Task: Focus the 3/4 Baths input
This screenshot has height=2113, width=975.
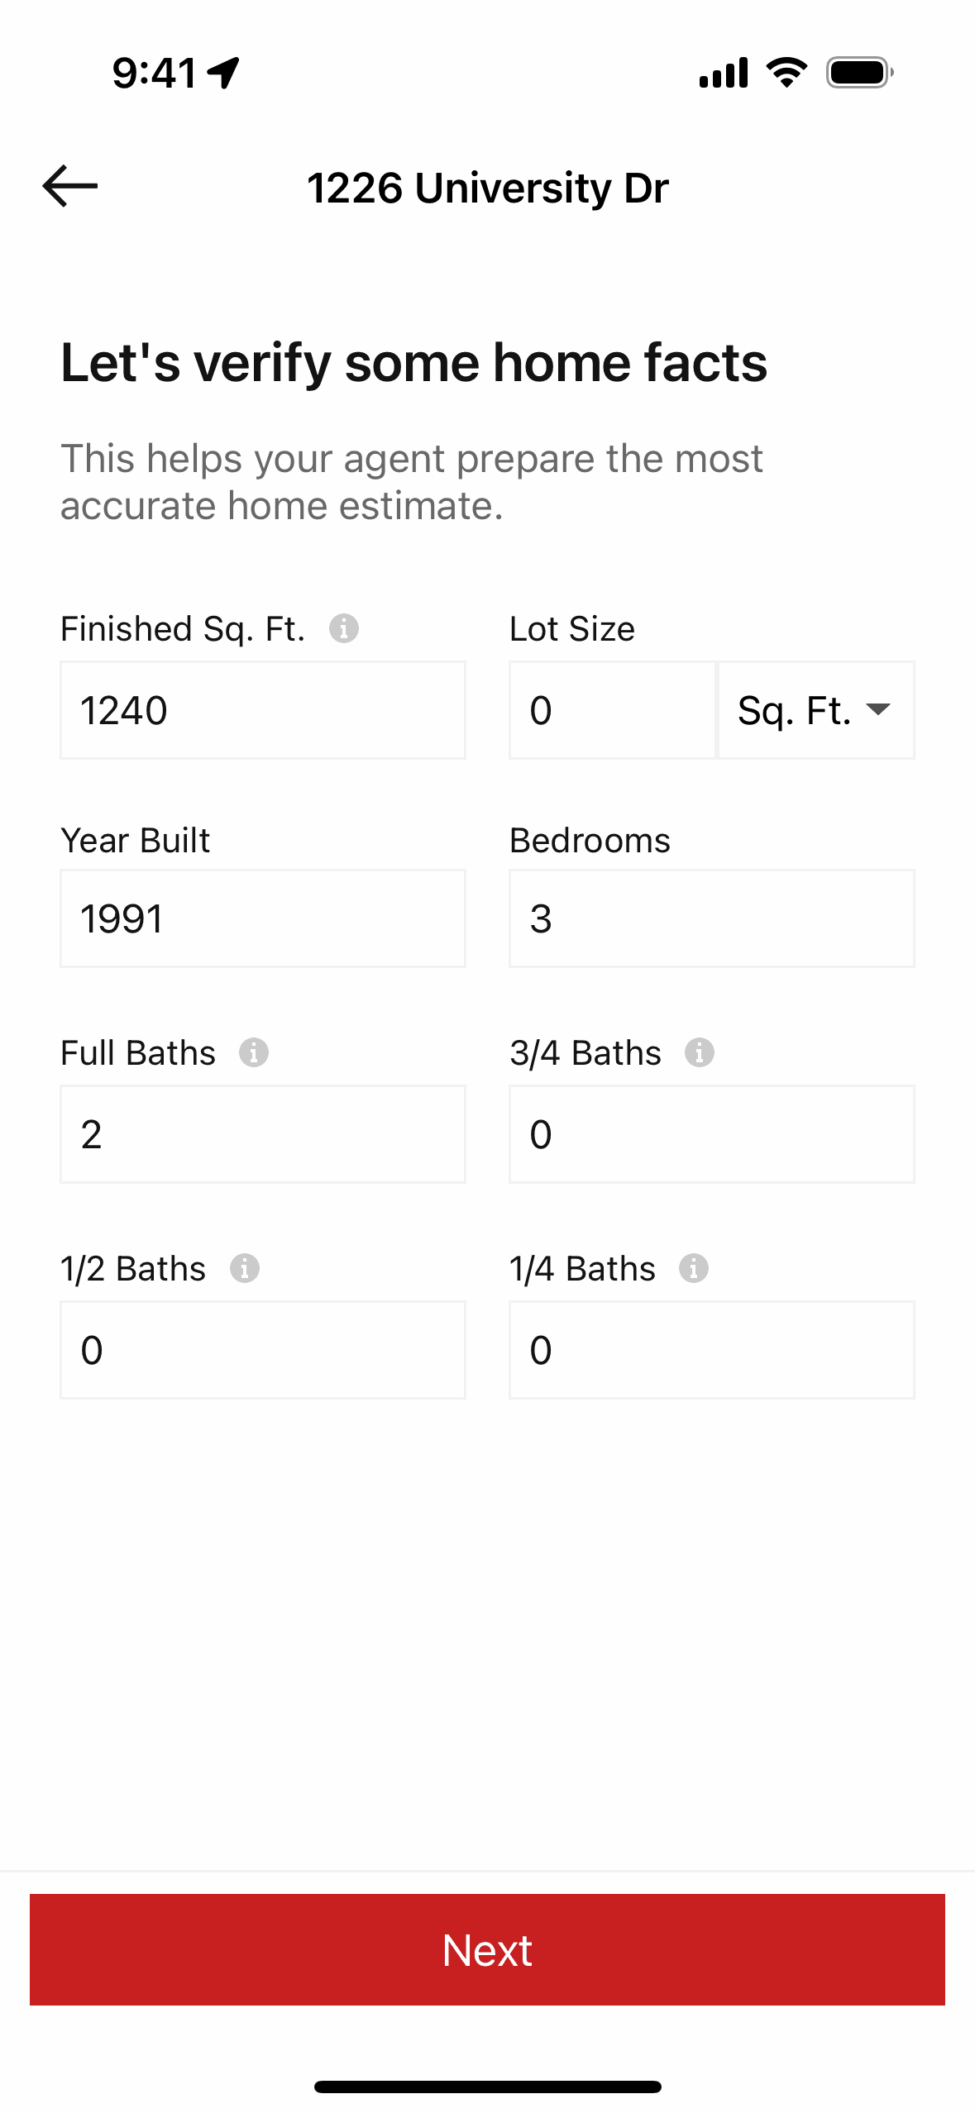Action: coord(712,1134)
